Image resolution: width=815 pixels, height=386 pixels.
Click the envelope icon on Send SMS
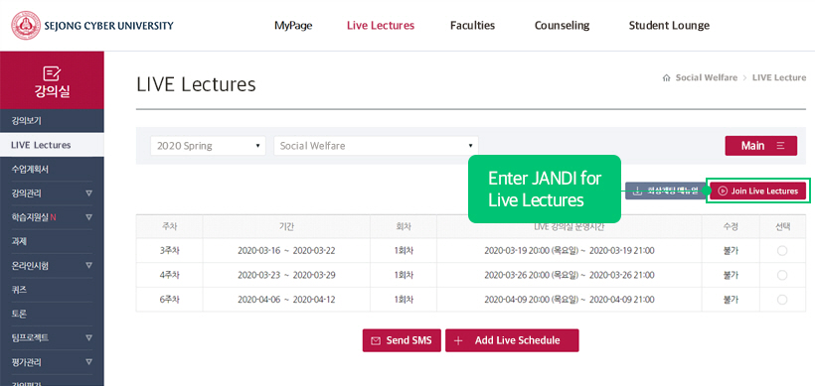pyautogui.click(x=376, y=341)
